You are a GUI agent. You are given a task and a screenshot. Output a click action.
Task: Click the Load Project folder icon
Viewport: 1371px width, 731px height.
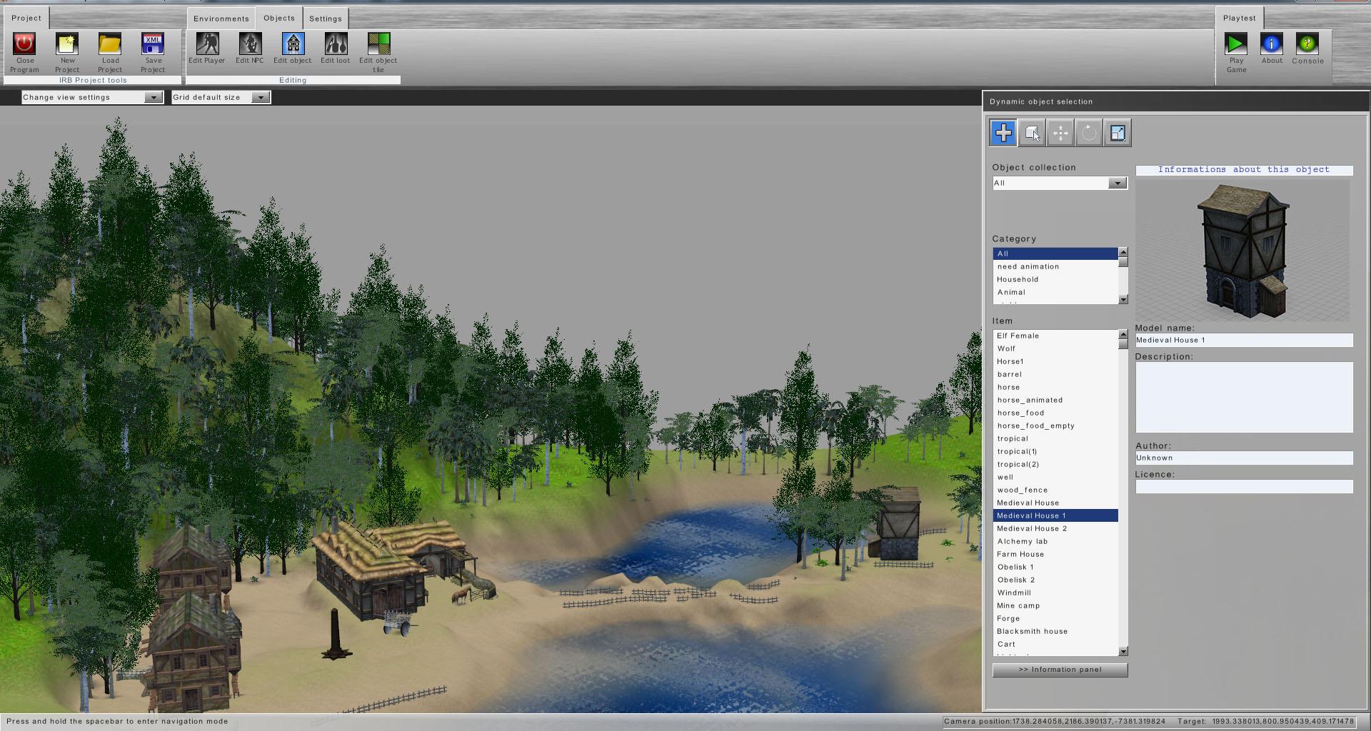[x=110, y=44]
